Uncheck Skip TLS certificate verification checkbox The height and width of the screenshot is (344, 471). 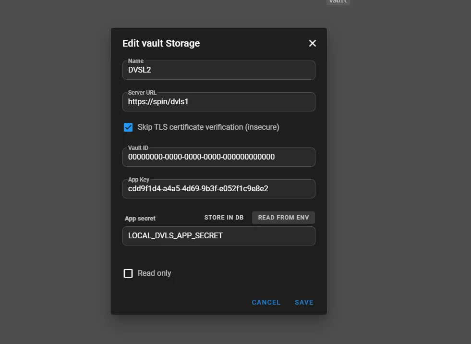pos(128,127)
